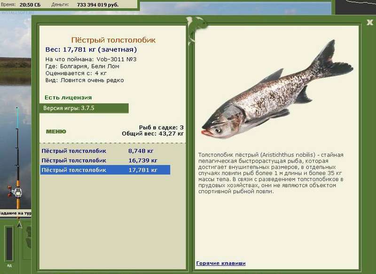Open the Горячие клавиши link

[220, 263]
